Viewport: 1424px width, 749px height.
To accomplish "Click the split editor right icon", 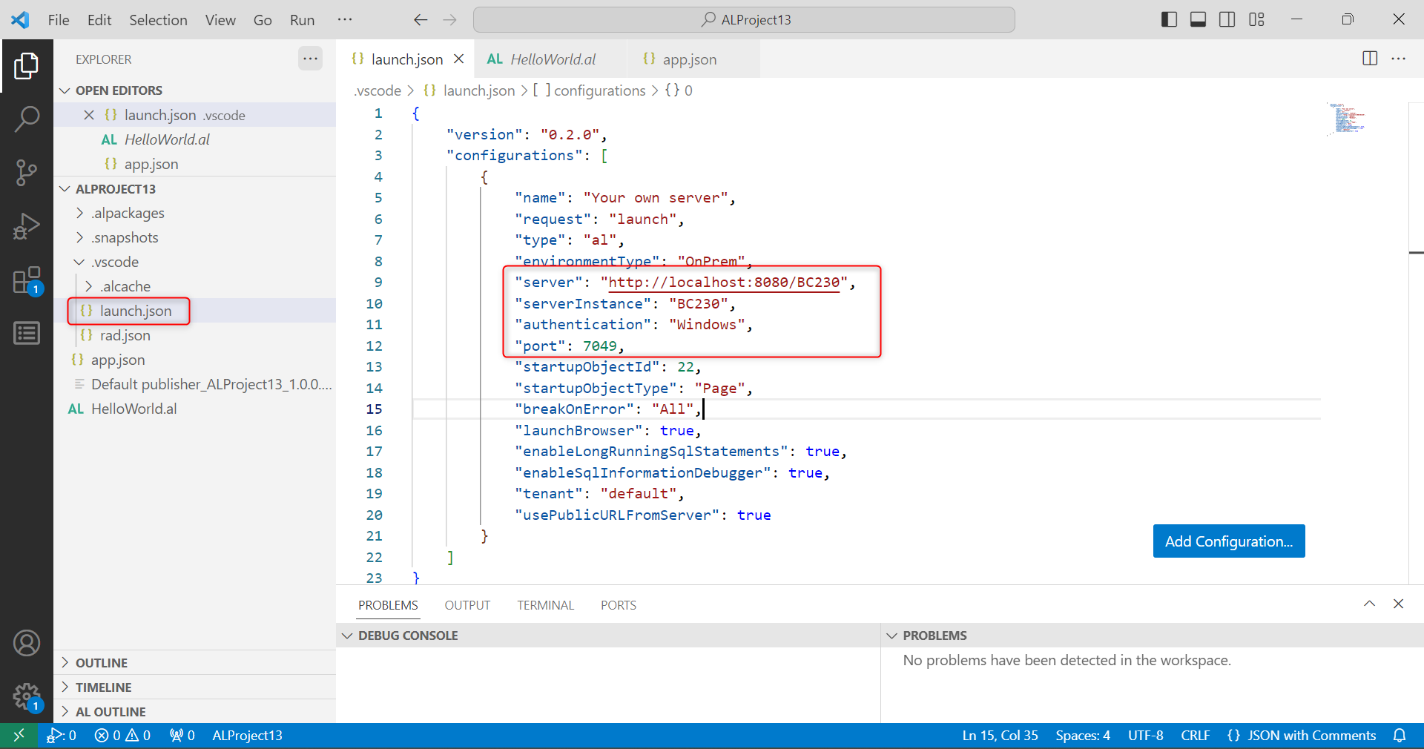I will [1370, 59].
